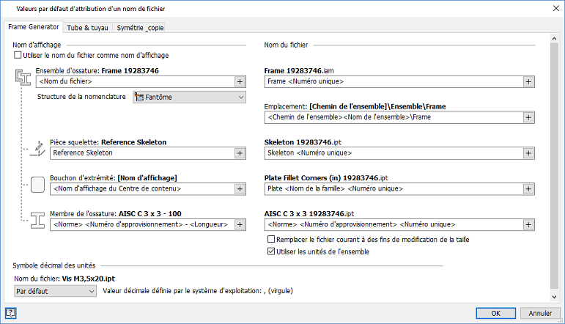Click plus beside <Nom d'affichage du Centre de contenu>
565x324 pixels.
[x=240, y=189]
